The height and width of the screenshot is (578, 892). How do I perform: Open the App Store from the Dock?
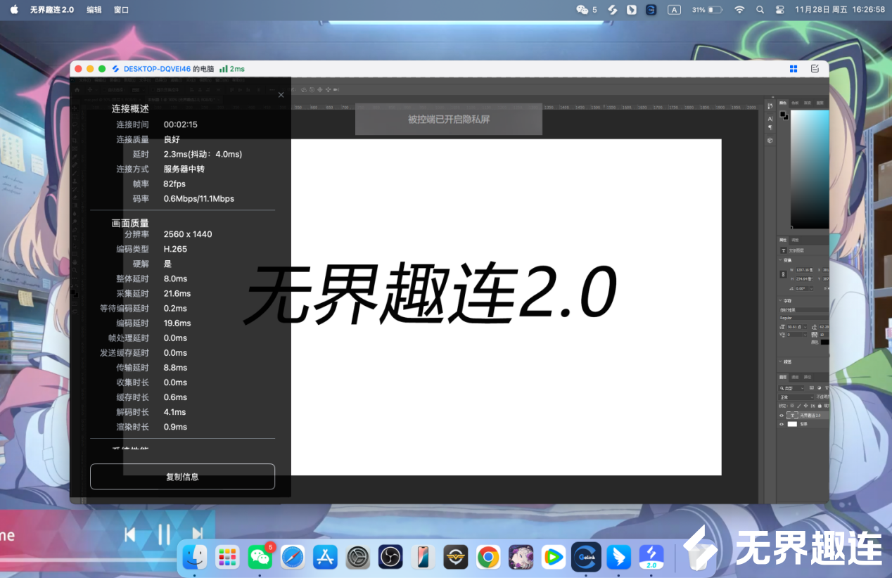(325, 557)
